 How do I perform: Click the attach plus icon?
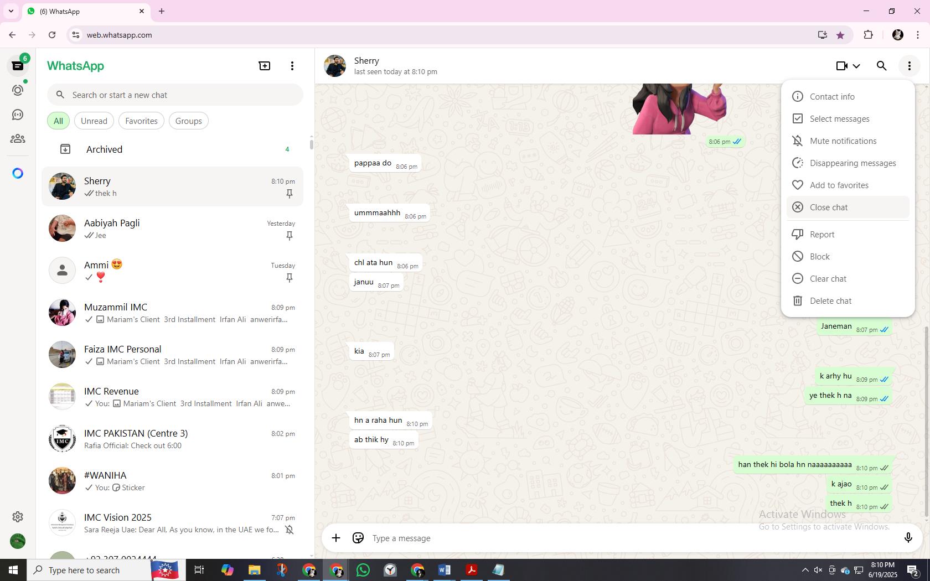tap(336, 538)
